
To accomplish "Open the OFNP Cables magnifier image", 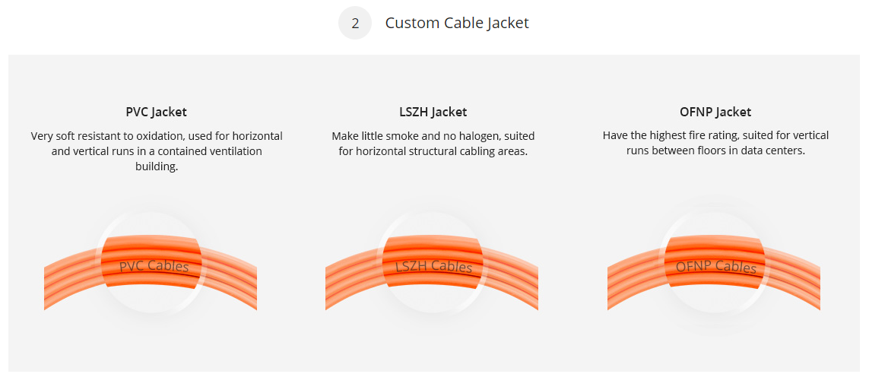I will pos(715,263).
